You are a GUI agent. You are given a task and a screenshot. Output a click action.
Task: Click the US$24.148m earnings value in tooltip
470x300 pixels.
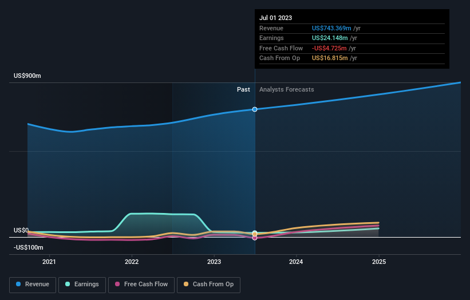(330, 38)
